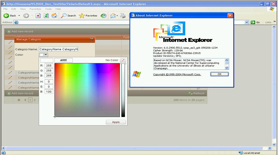This screenshot has height=155, width=278.
Task: Click the edit pencil in the last grid row
Action: click(x=10, y=88)
